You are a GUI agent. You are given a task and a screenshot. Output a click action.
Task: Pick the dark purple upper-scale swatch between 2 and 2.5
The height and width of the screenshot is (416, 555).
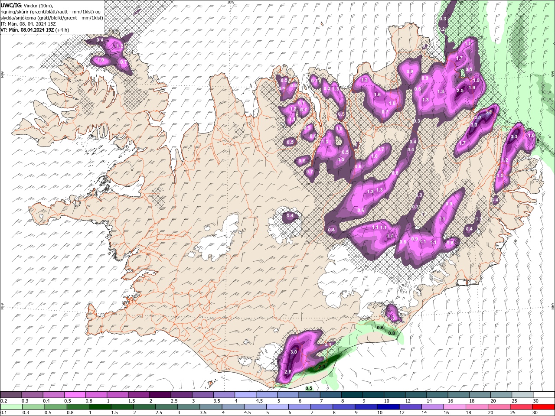pos(160,395)
